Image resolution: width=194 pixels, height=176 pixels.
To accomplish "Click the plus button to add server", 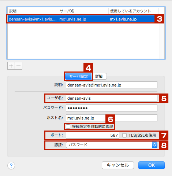I will pos(11,66).
